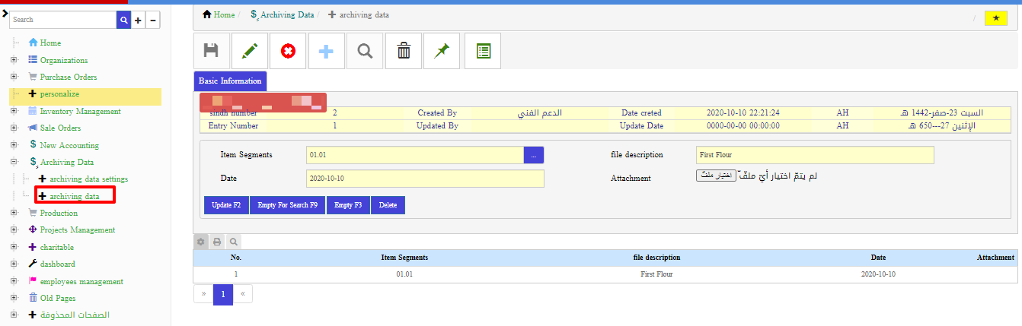This screenshot has height=326, width=1022.
Task: Click the red Cancel icon in toolbar
Action: (x=288, y=51)
